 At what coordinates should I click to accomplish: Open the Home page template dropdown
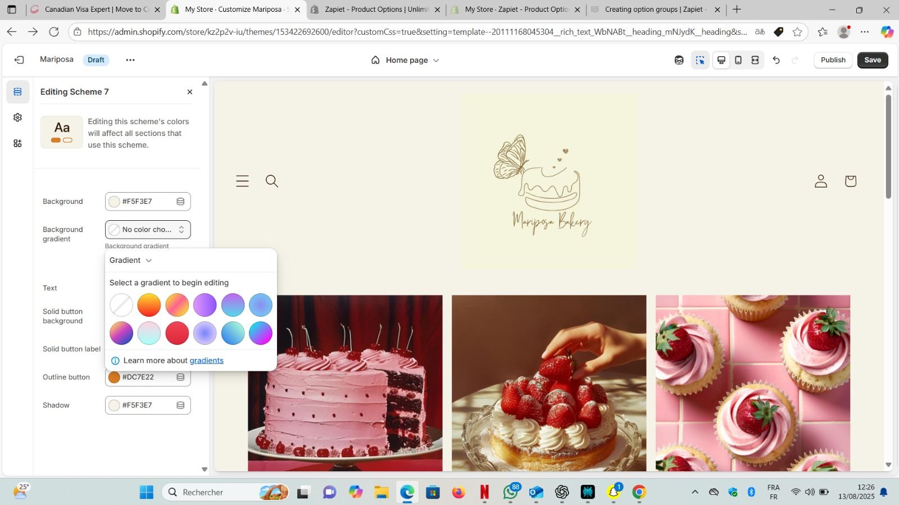click(x=406, y=60)
